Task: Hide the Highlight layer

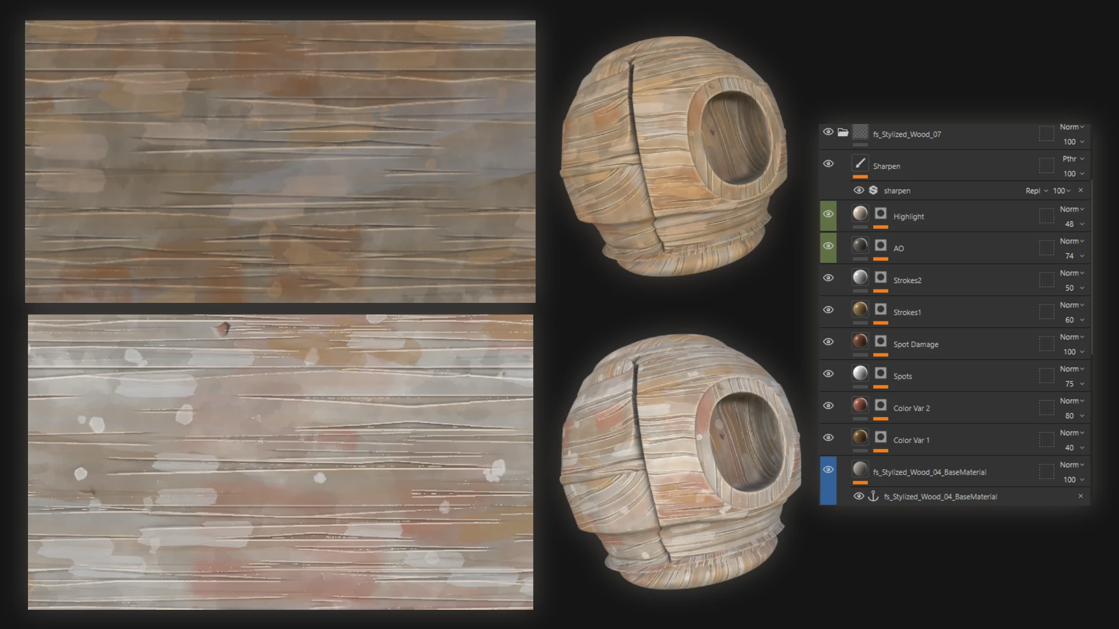Action: point(828,214)
